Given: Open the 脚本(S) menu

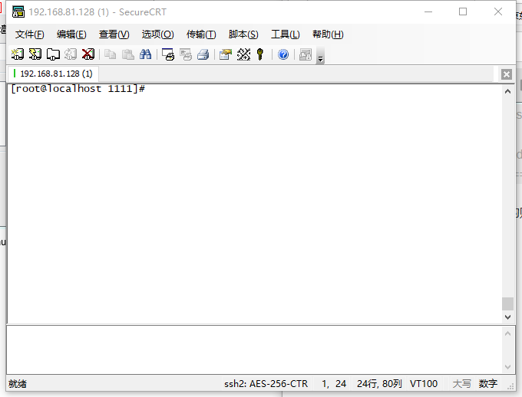Looking at the screenshot, I should click(243, 34).
